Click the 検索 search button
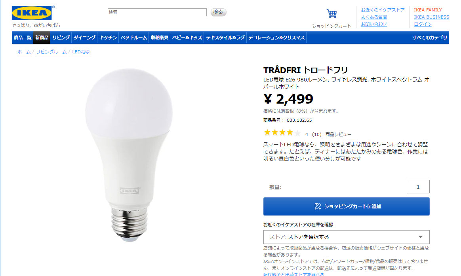The image size is (461, 276). click(x=218, y=12)
